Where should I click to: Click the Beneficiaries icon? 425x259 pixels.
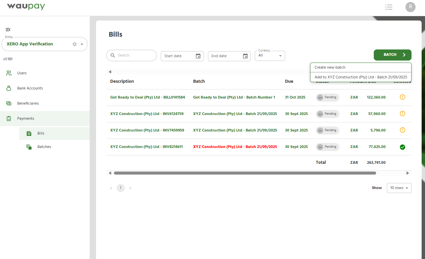click(9, 103)
